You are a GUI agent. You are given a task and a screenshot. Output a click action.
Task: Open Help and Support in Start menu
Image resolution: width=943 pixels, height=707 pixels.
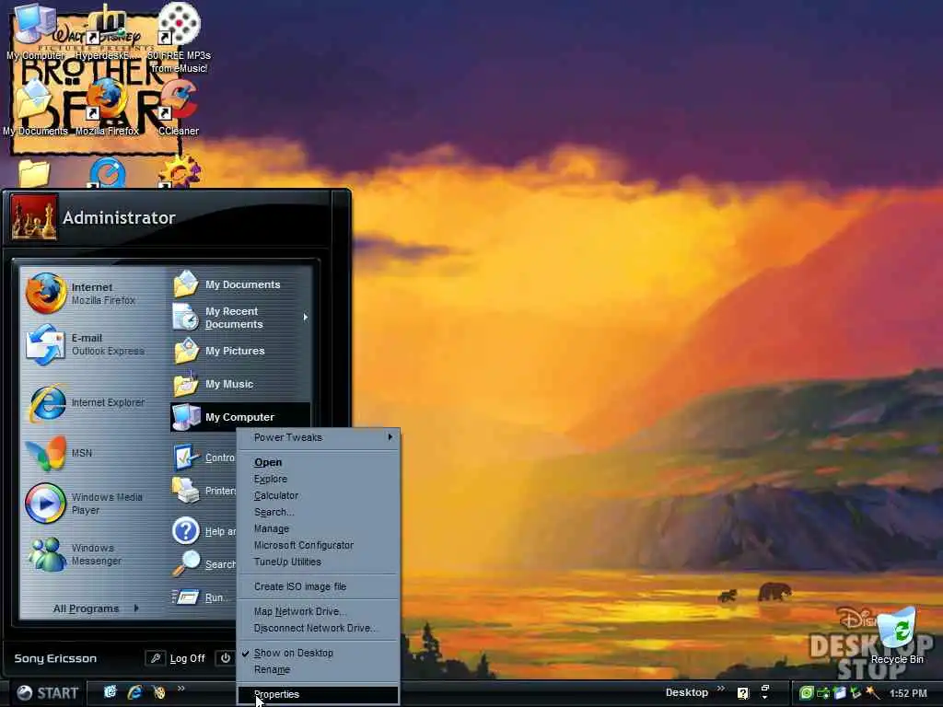coord(204,531)
